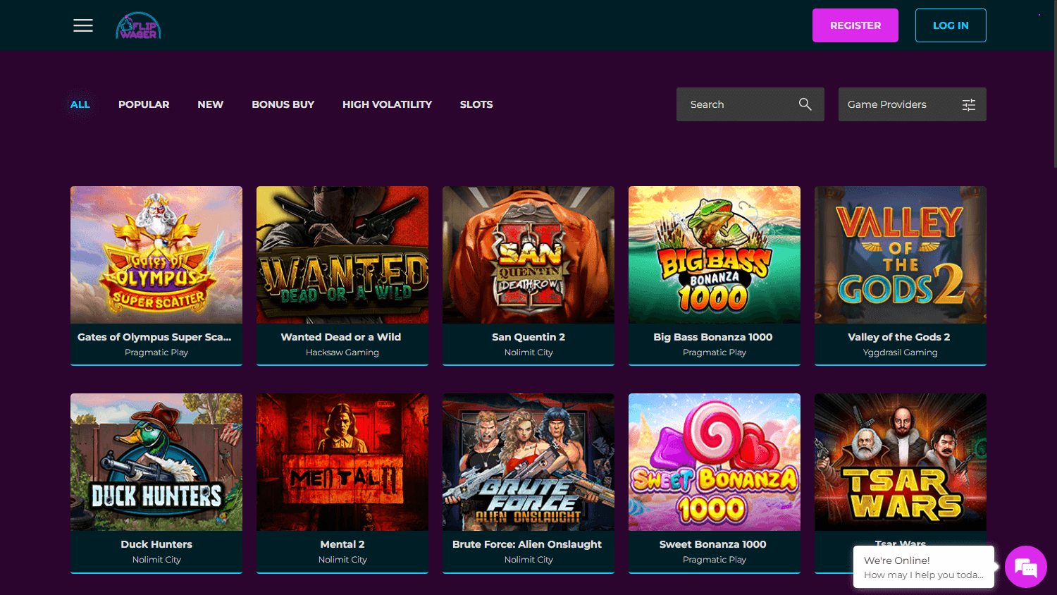Click 'Hacksaw Gaming' provider label

(x=342, y=352)
